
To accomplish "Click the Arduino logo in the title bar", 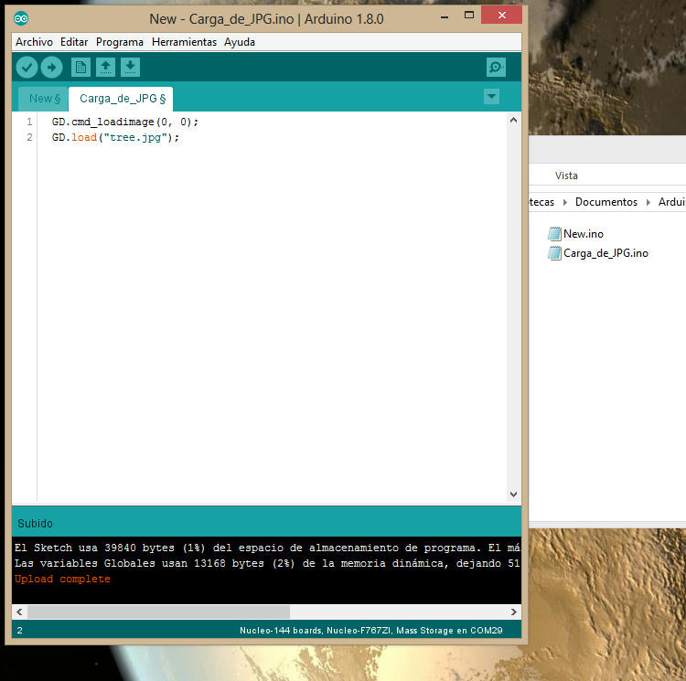I will point(21,18).
